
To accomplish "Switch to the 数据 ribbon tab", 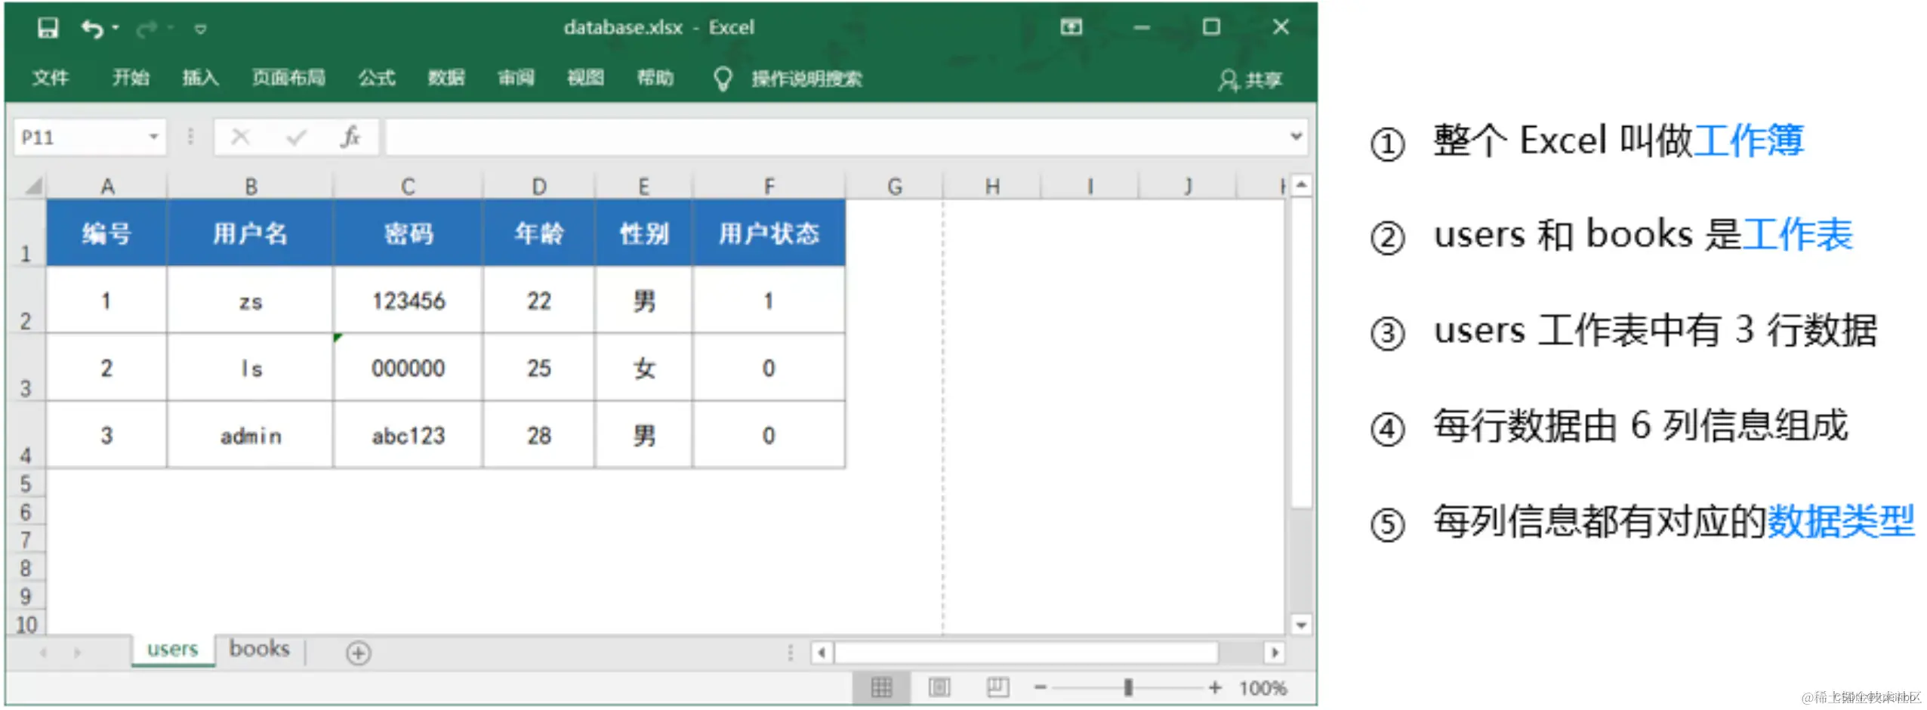I will point(446,79).
